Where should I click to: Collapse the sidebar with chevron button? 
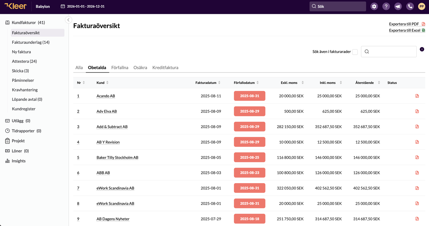68,20
